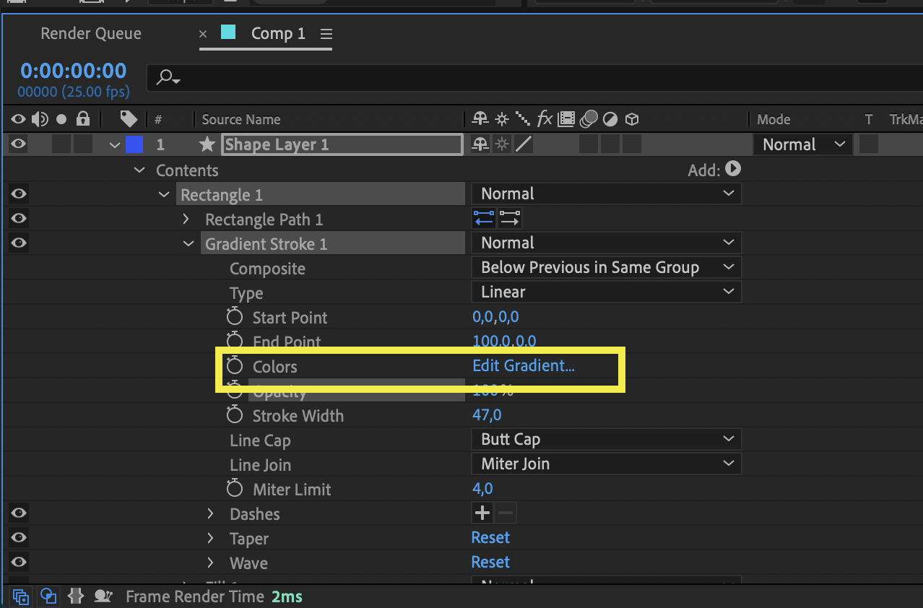This screenshot has height=608, width=923.
Task: Open the Comp 1 panel menu
Action: pyautogui.click(x=326, y=34)
